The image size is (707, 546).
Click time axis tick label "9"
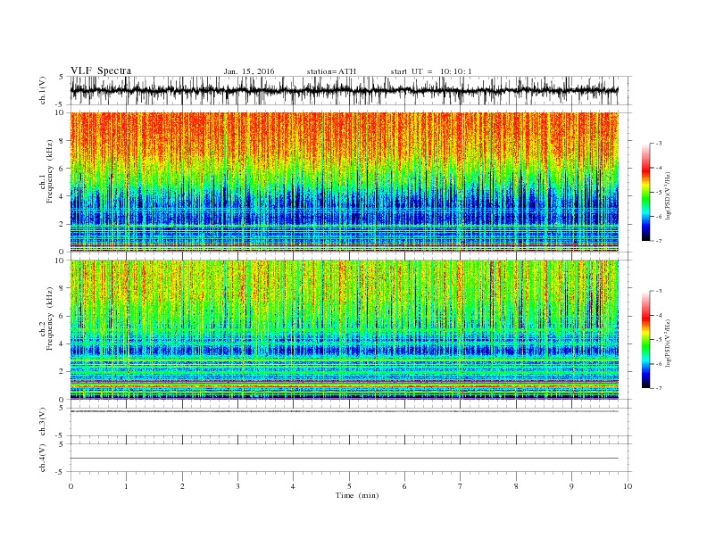click(x=571, y=486)
